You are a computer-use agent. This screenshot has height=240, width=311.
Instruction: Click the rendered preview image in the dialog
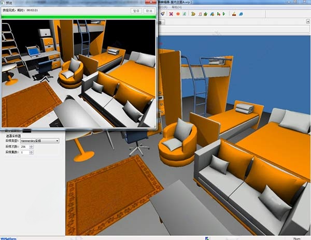pos(79,74)
